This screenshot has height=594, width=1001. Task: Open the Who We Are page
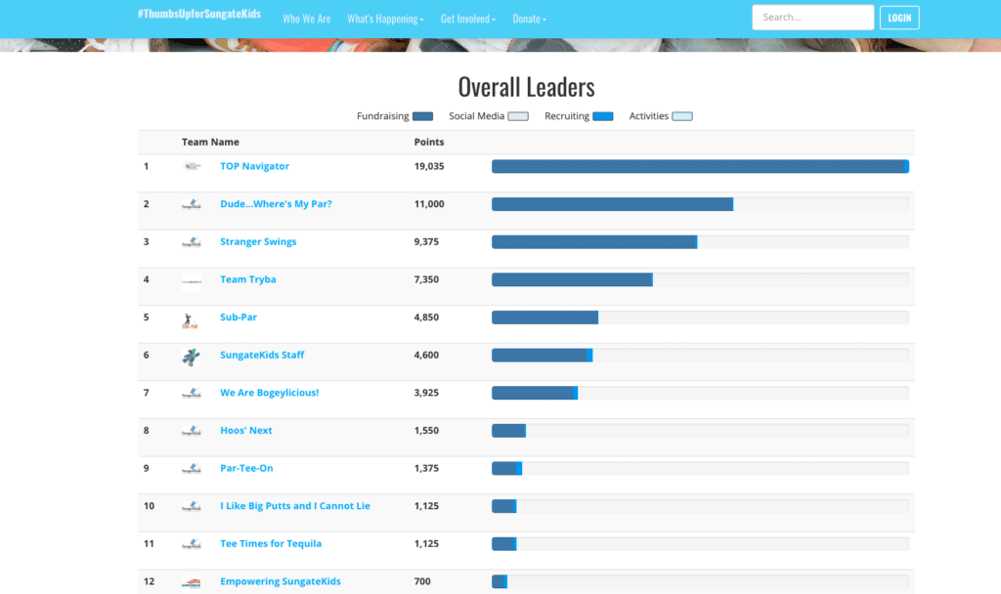(306, 20)
